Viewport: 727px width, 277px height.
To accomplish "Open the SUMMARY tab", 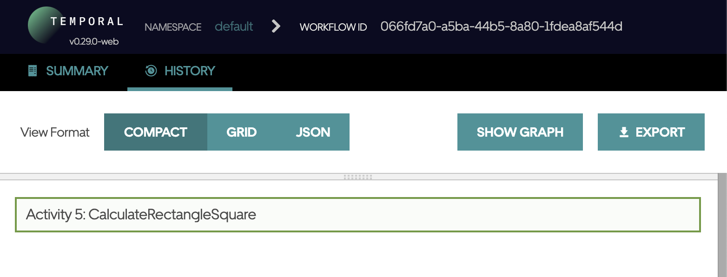I will (77, 71).
